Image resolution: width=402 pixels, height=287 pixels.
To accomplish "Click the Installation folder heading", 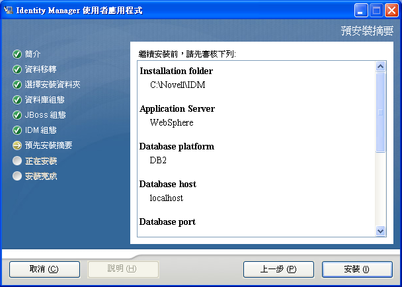I will [x=177, y=71].
